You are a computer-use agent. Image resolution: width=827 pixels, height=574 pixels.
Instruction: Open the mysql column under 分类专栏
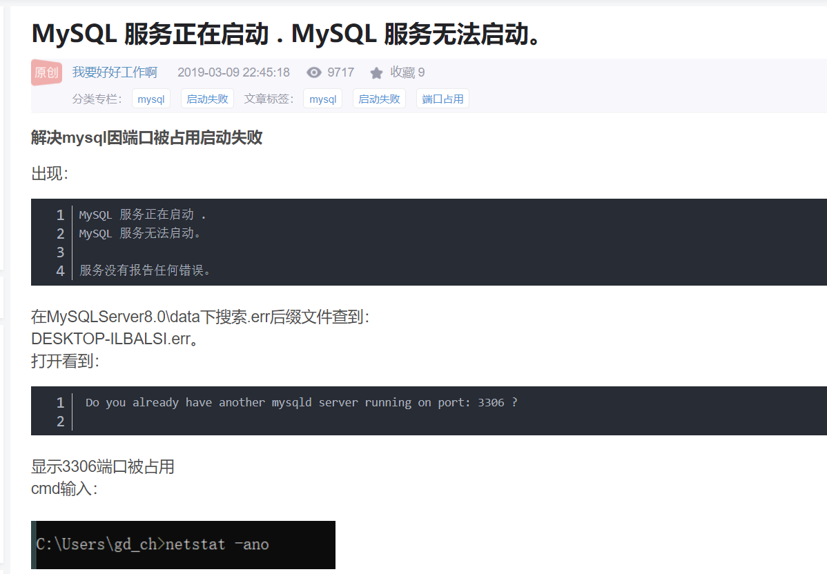151,98
